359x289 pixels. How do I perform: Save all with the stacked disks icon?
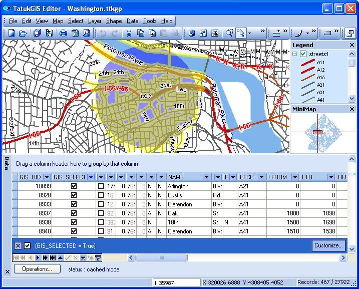tap(38, 33)
